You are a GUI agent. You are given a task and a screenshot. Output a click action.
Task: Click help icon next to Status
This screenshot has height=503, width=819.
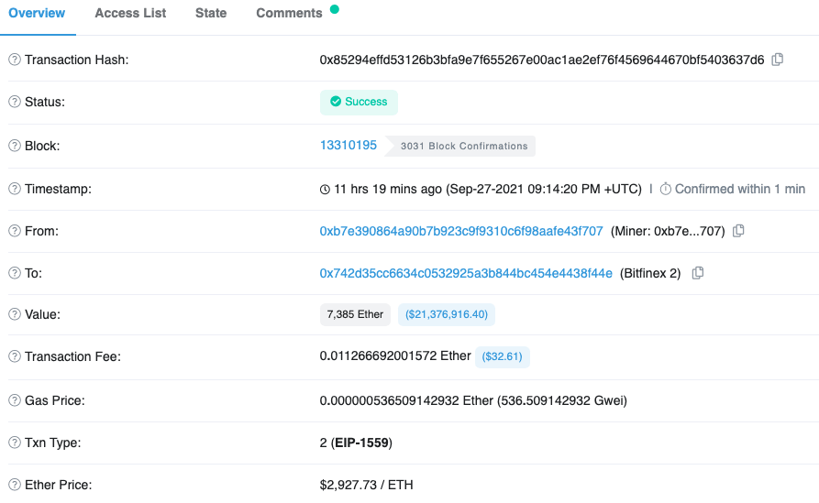point(15,103)
